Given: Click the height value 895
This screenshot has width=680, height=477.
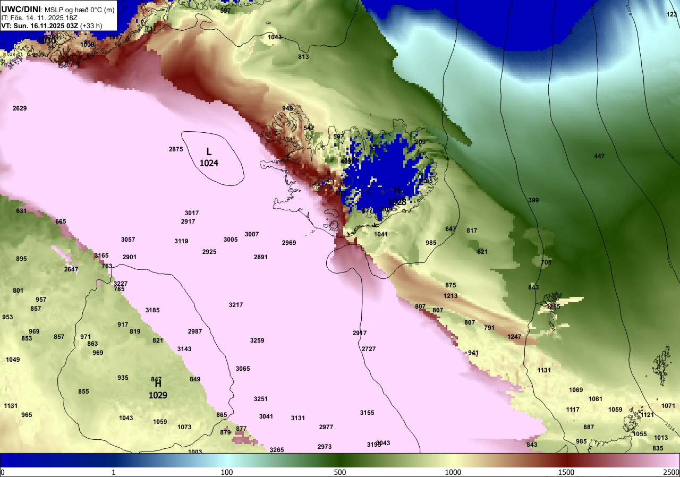Looking at the screenshot, I should point(21,259).
